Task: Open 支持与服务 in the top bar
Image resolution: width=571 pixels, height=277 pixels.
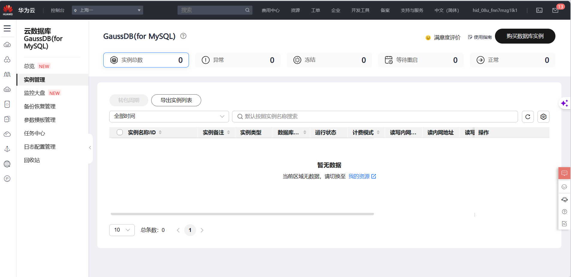Action: (412, 10)
